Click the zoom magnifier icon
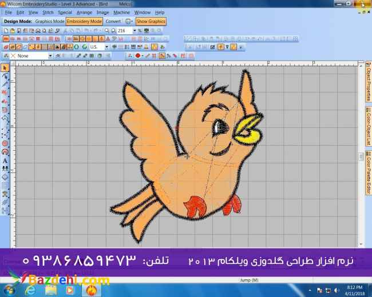The image size is (372, 297). point(108,31)
